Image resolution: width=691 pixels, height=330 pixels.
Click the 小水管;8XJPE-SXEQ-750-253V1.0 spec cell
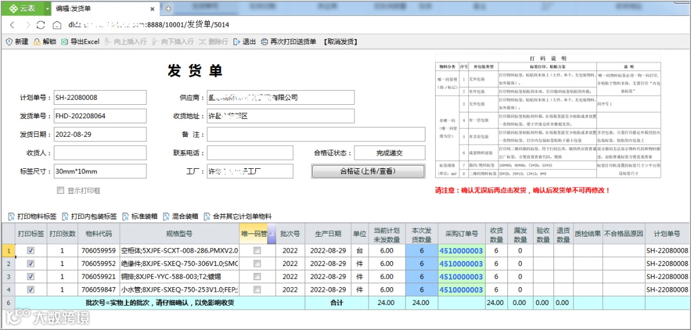pos(179,290)
